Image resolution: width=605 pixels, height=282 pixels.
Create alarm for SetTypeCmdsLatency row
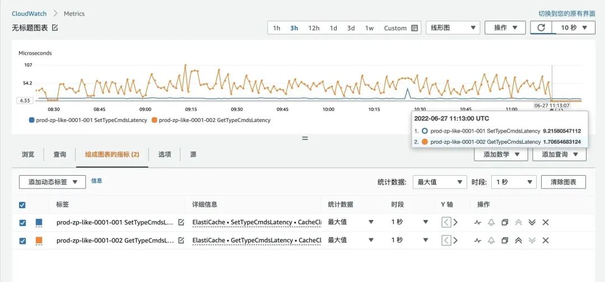491,222
